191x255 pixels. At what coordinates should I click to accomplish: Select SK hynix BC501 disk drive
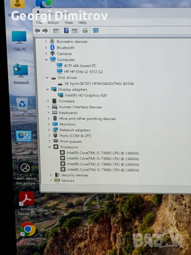pyautogui.click(x=99, y=83)
